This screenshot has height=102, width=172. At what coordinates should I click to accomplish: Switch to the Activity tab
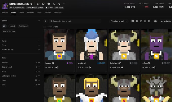pyautogui.click(x=48, y=13)
